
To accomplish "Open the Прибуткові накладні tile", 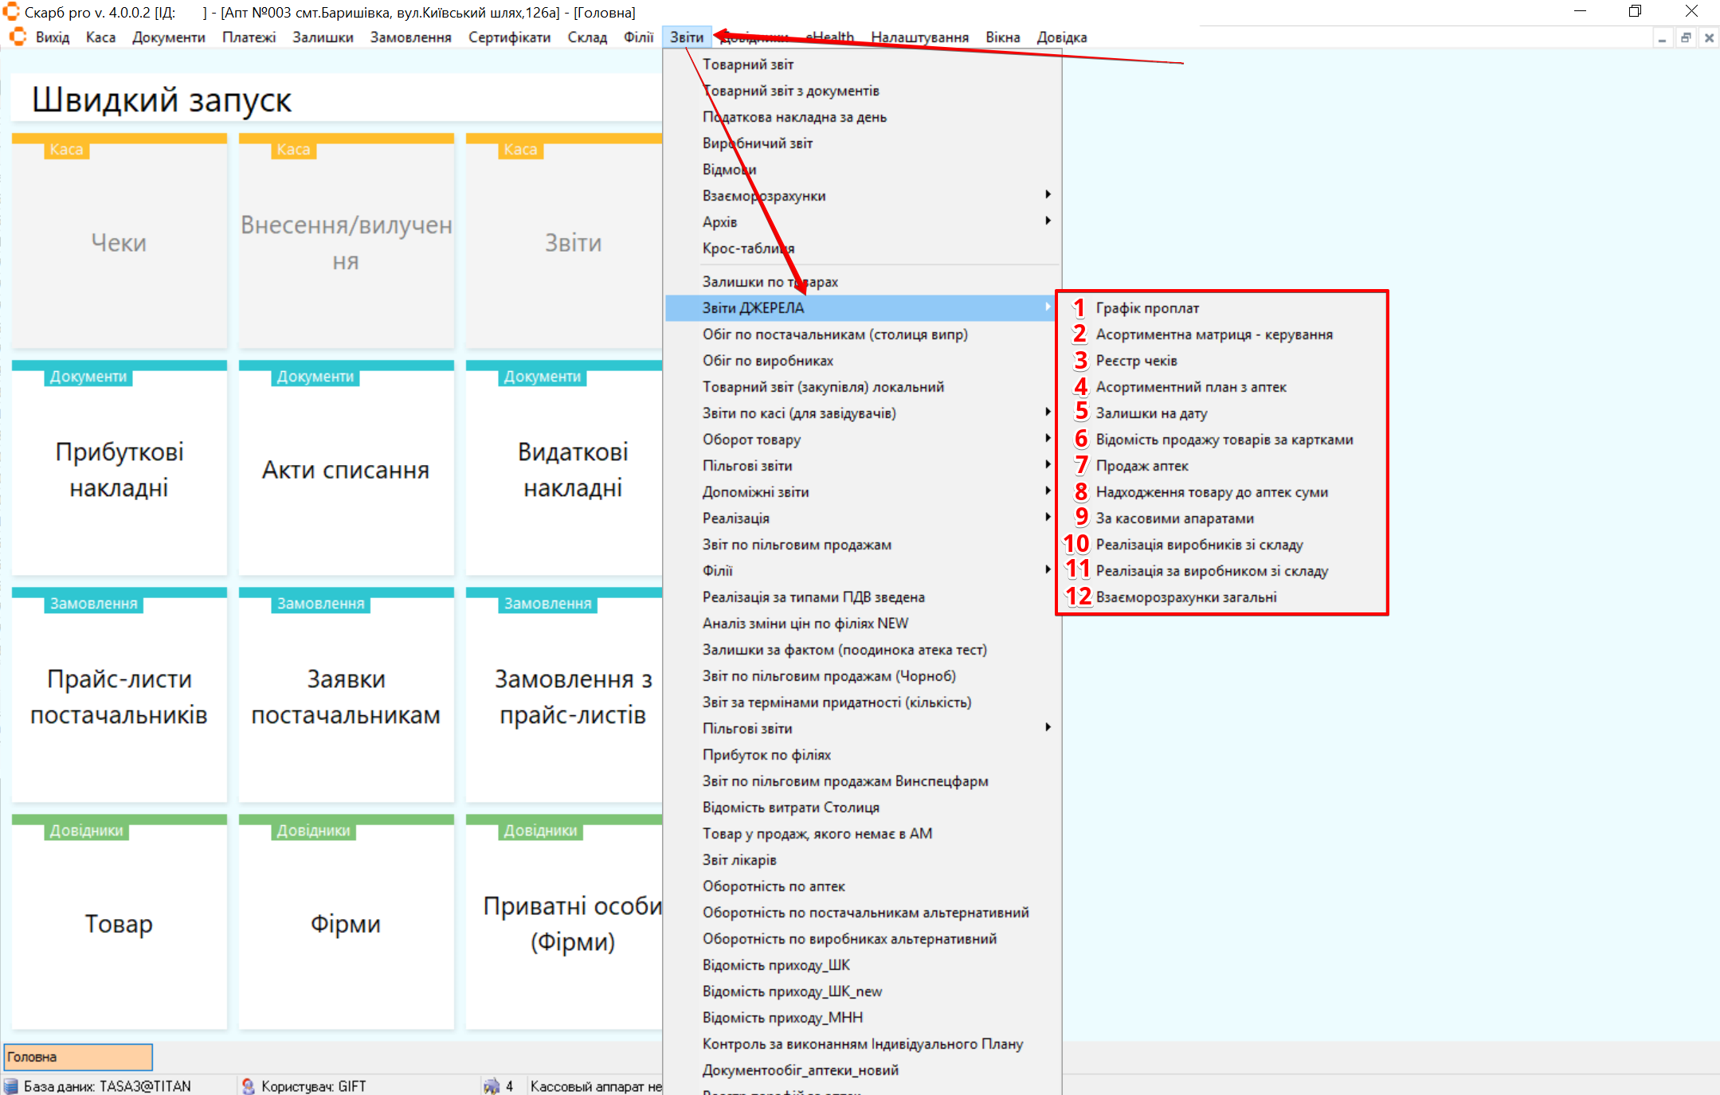I will pyautogui.click(x=119, y=469).
